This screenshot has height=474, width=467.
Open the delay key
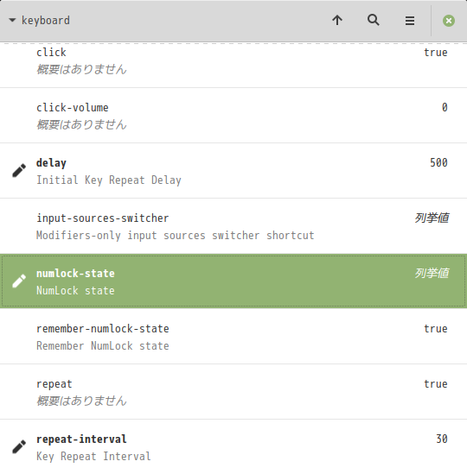click(x=233, y=171)
